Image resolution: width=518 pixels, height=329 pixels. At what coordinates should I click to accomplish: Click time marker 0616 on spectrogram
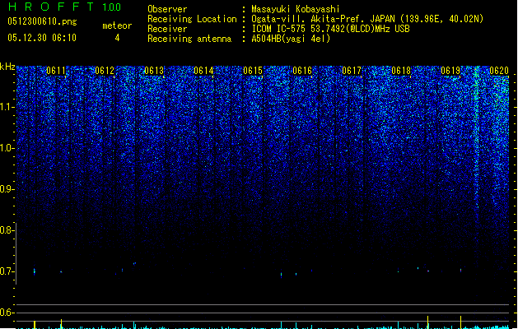tap(302, 71)
